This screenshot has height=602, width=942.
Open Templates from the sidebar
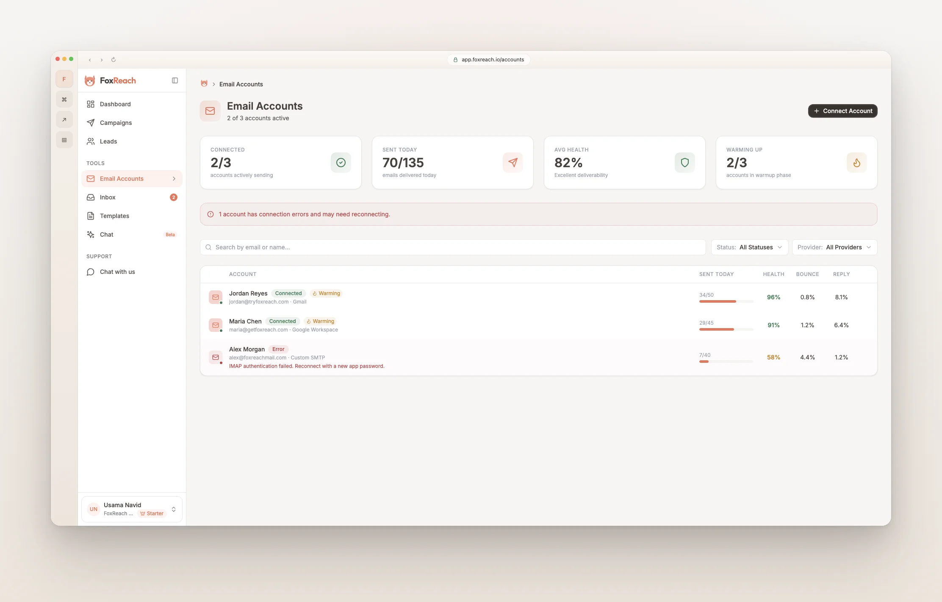(x=114, y=216)
